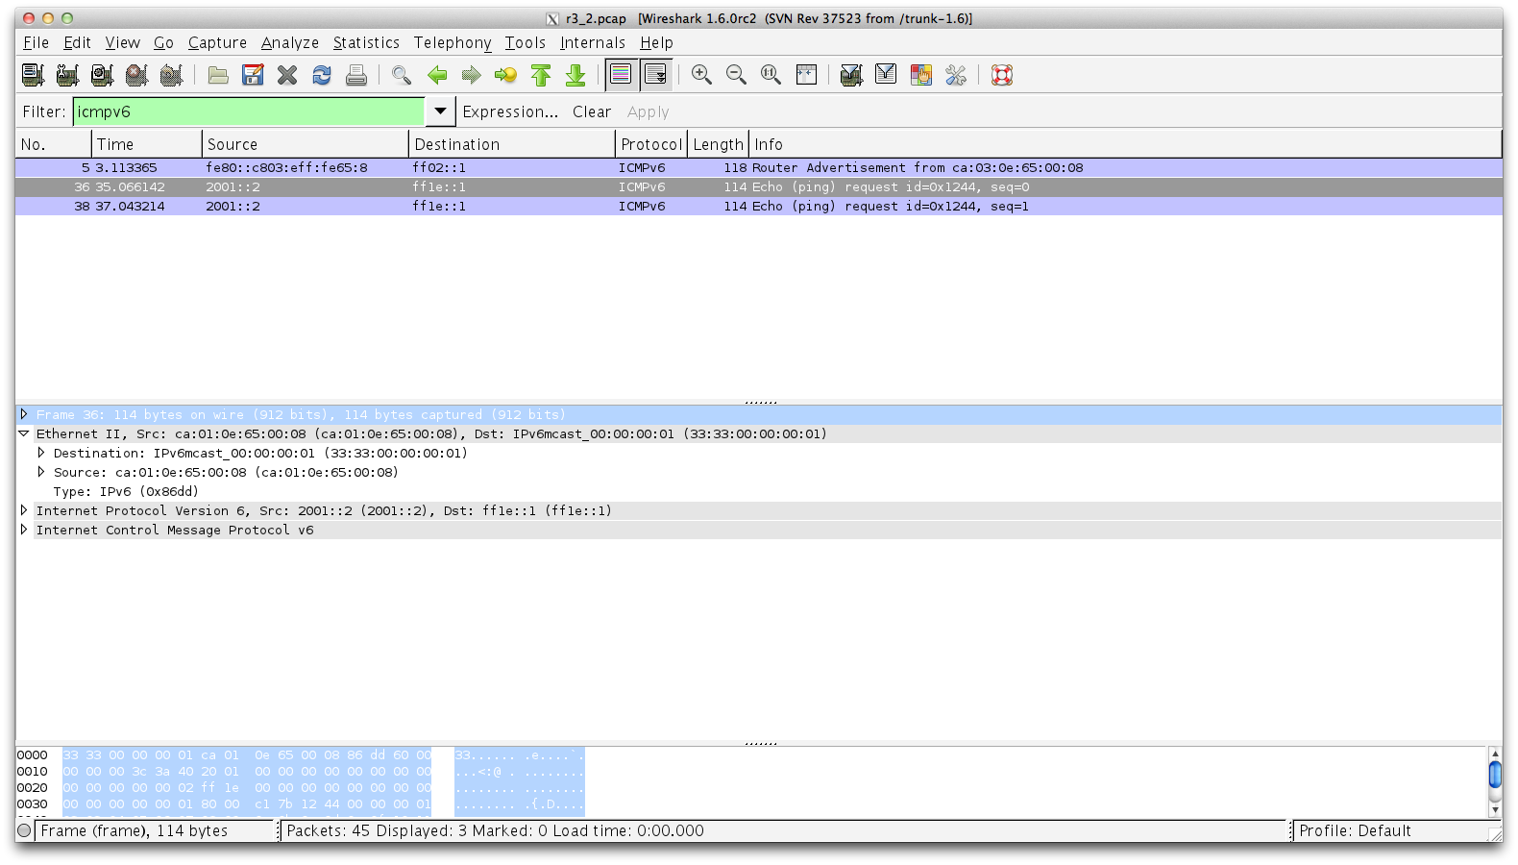The height and width of the screenshot is (865, 1518).
Task: Sort by the Info column header
Action: click(1125, 144)
